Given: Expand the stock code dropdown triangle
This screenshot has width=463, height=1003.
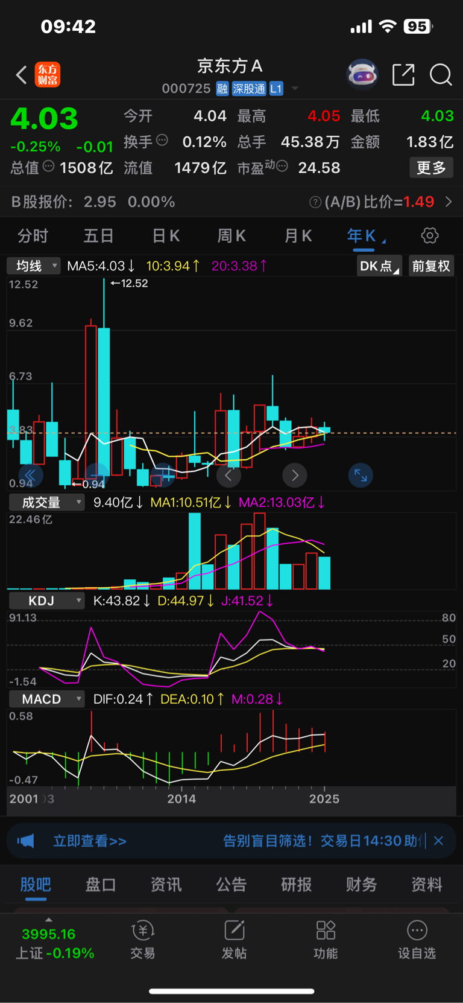Looking at the screenshot, I should pyautogui.click(x=295, y=89).
